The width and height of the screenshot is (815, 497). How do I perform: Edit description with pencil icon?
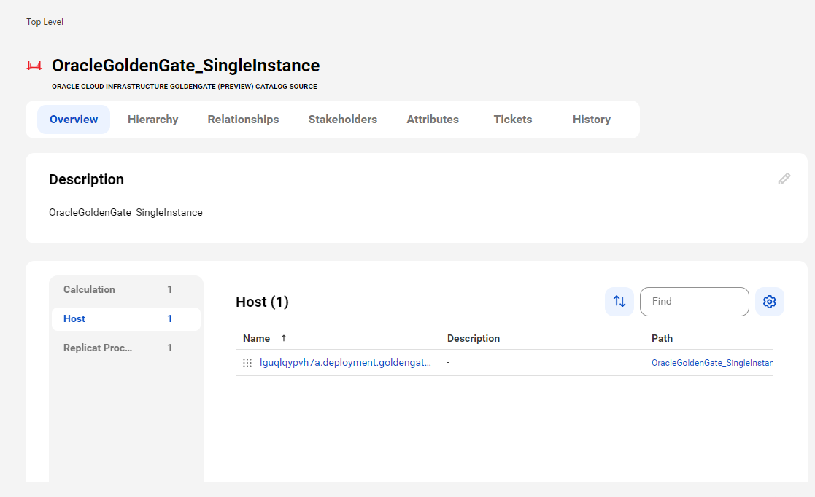pyautogui.click(x=784, y=179)
